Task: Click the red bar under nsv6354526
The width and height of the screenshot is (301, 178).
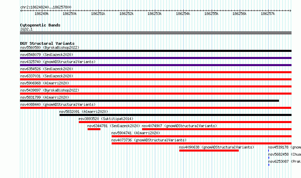Action: 156,72
